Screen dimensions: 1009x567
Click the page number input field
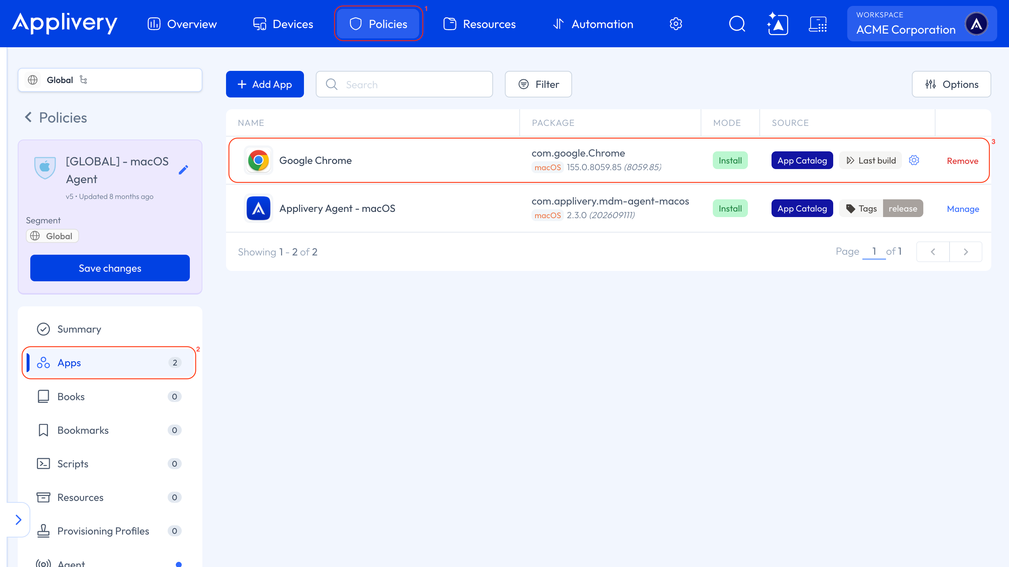tap(874, 251)
